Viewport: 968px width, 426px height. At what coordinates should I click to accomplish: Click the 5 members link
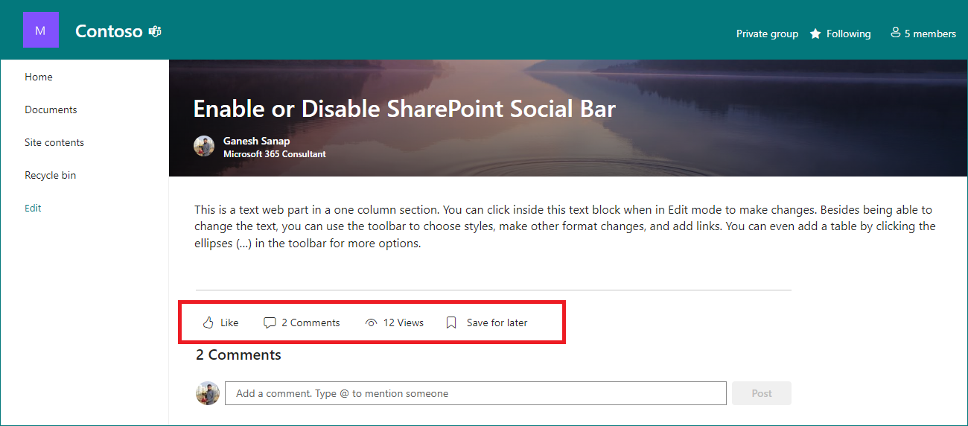[930, 34]
